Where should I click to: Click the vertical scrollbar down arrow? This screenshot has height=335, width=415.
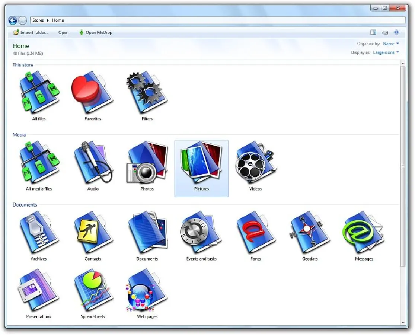pos(403,322)
